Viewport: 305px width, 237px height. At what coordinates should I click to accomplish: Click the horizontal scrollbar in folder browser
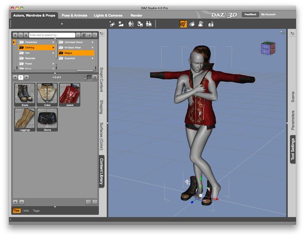(85, 71)
